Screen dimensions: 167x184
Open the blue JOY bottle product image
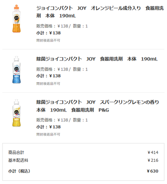17,70
